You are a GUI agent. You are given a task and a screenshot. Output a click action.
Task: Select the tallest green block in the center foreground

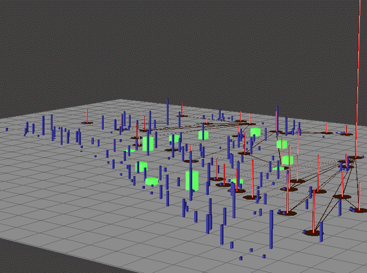[x=192, y=180]
